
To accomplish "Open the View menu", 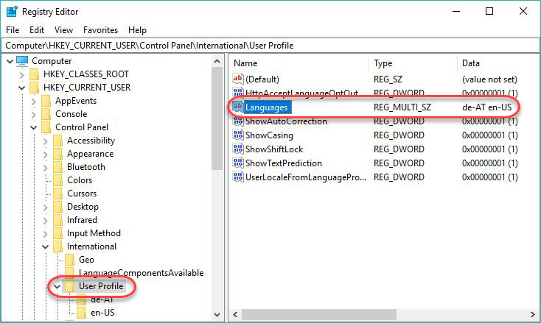I will tap(63, 30).
